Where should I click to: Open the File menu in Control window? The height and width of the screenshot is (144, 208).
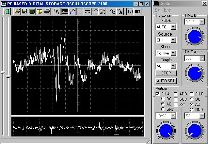pyautogui.click(x=157, y=10)
